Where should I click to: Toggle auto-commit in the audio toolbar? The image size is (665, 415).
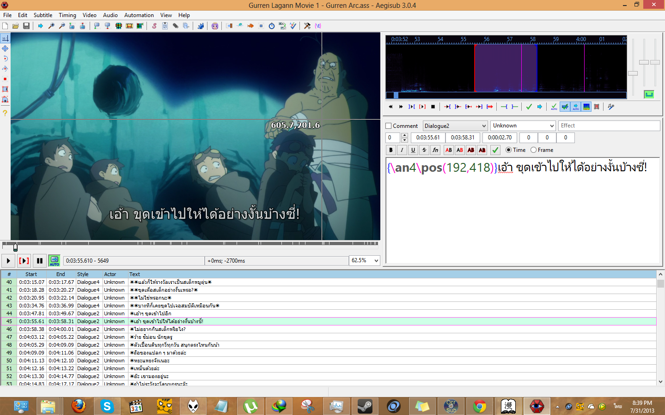coord(554,107)
